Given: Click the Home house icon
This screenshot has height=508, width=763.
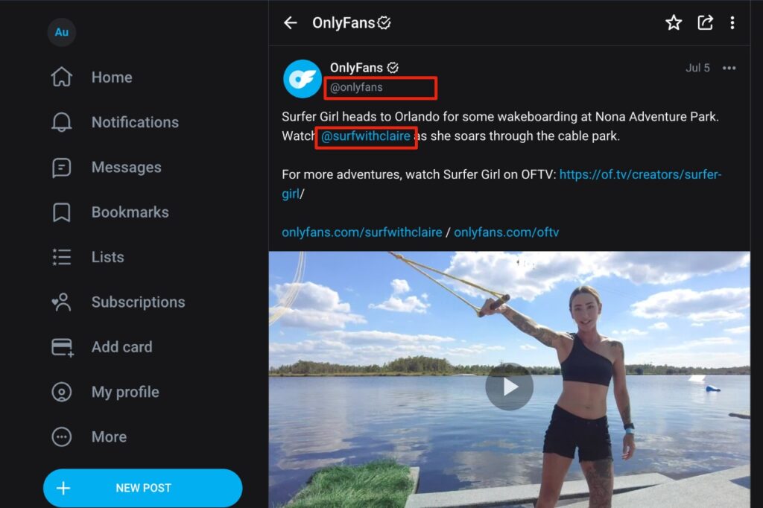Looking at the screenshot, I should [x=62, y=77].
